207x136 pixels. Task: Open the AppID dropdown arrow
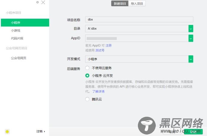191,38
